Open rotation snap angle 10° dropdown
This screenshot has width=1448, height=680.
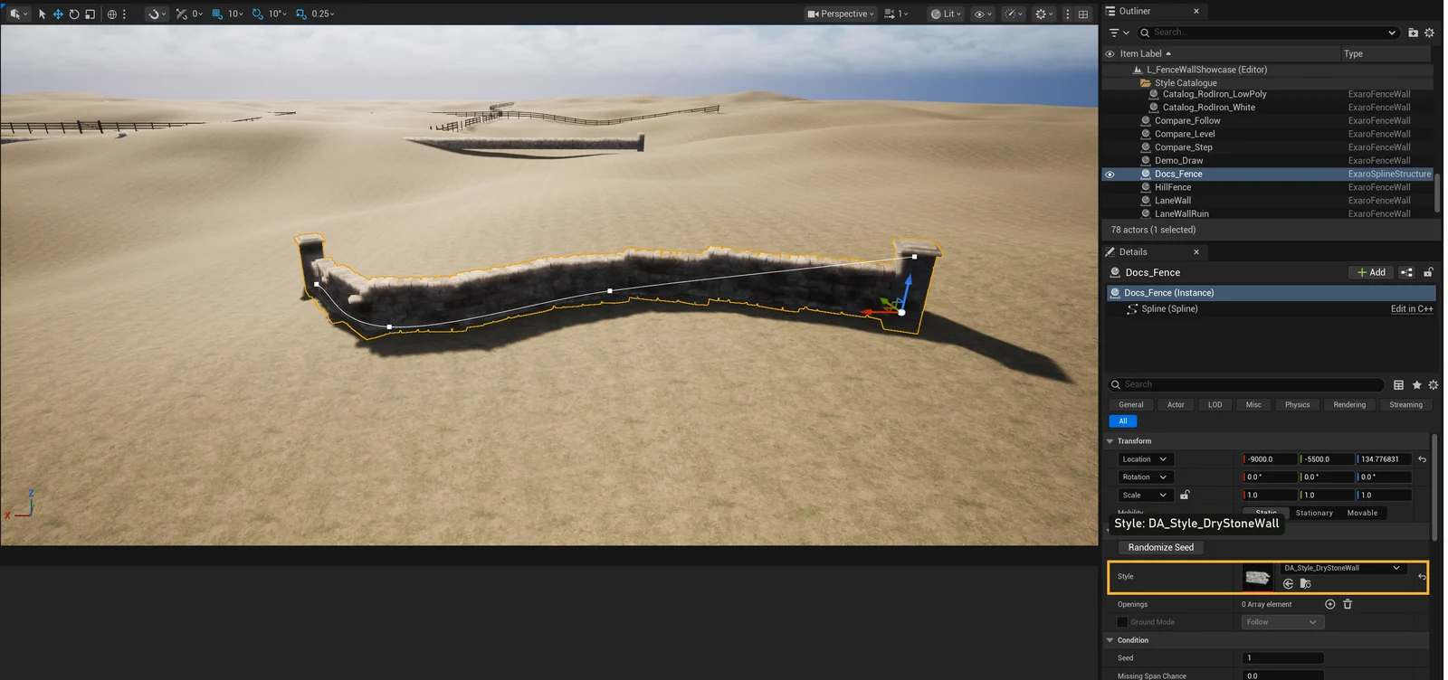pos(277,14)
